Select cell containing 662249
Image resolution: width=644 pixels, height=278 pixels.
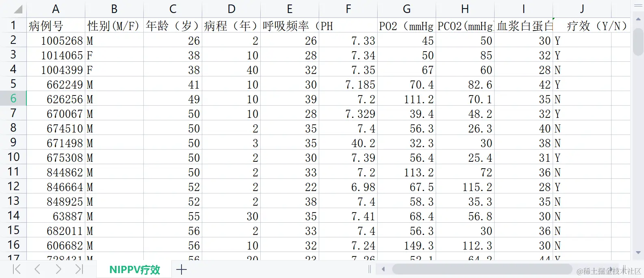click(x=56, y=84)
